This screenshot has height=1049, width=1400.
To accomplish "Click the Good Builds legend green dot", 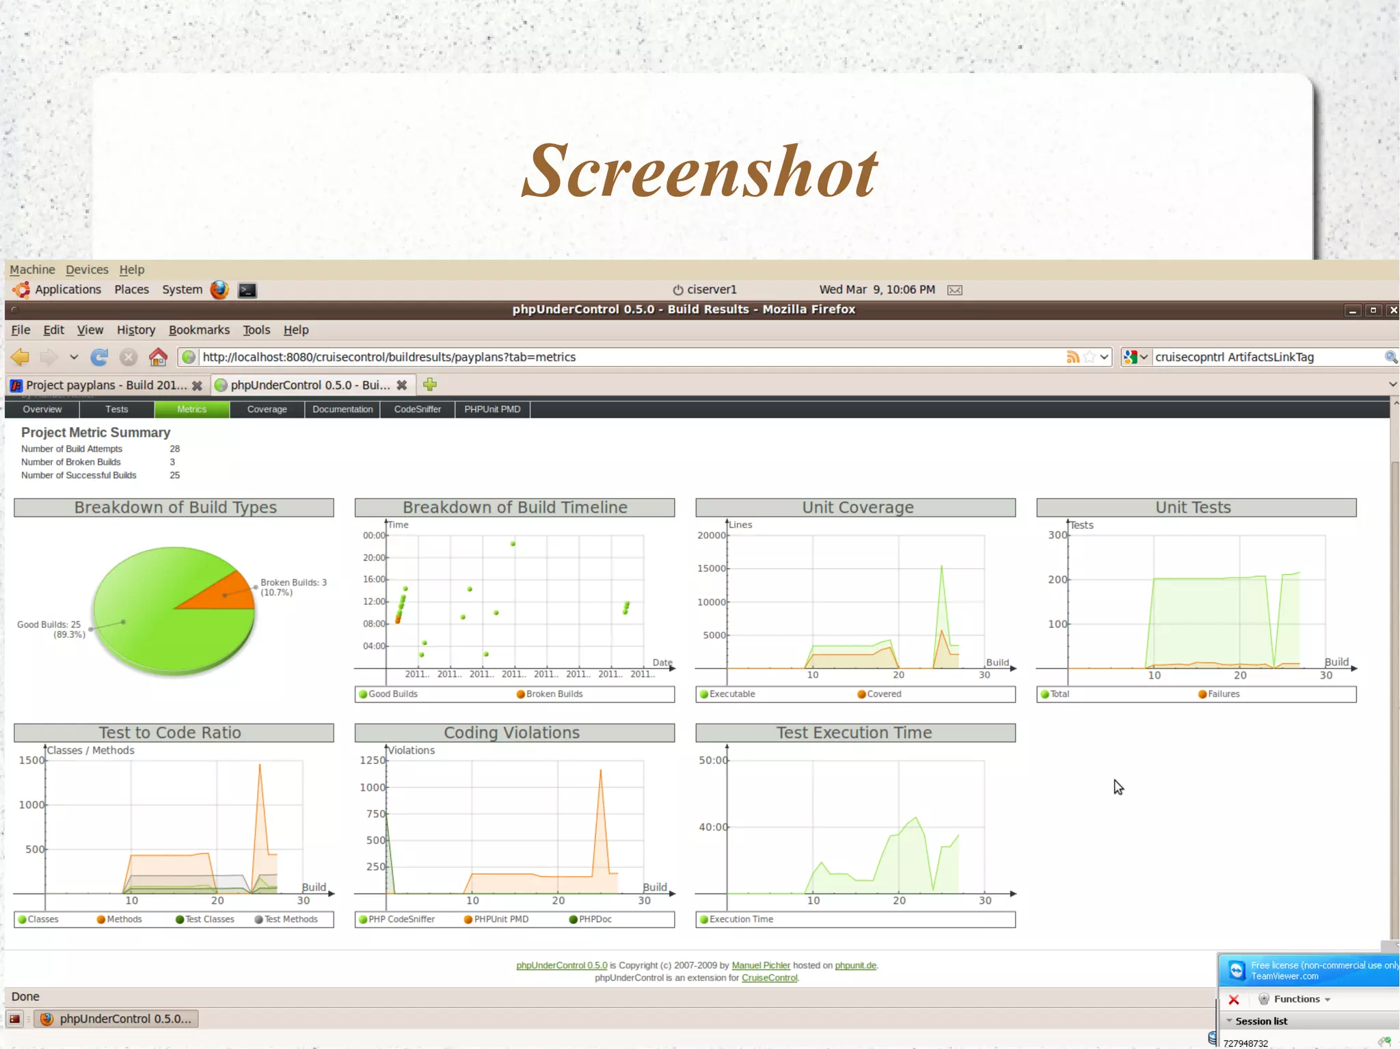I will (x=364, y=694).
